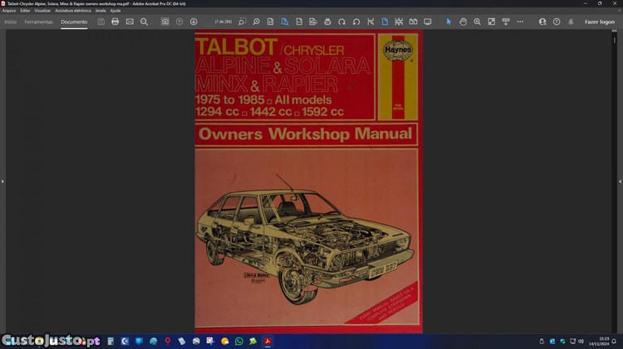Expand the left navigation pane arrow
623x349 pixels.
[x=2, y=181]
